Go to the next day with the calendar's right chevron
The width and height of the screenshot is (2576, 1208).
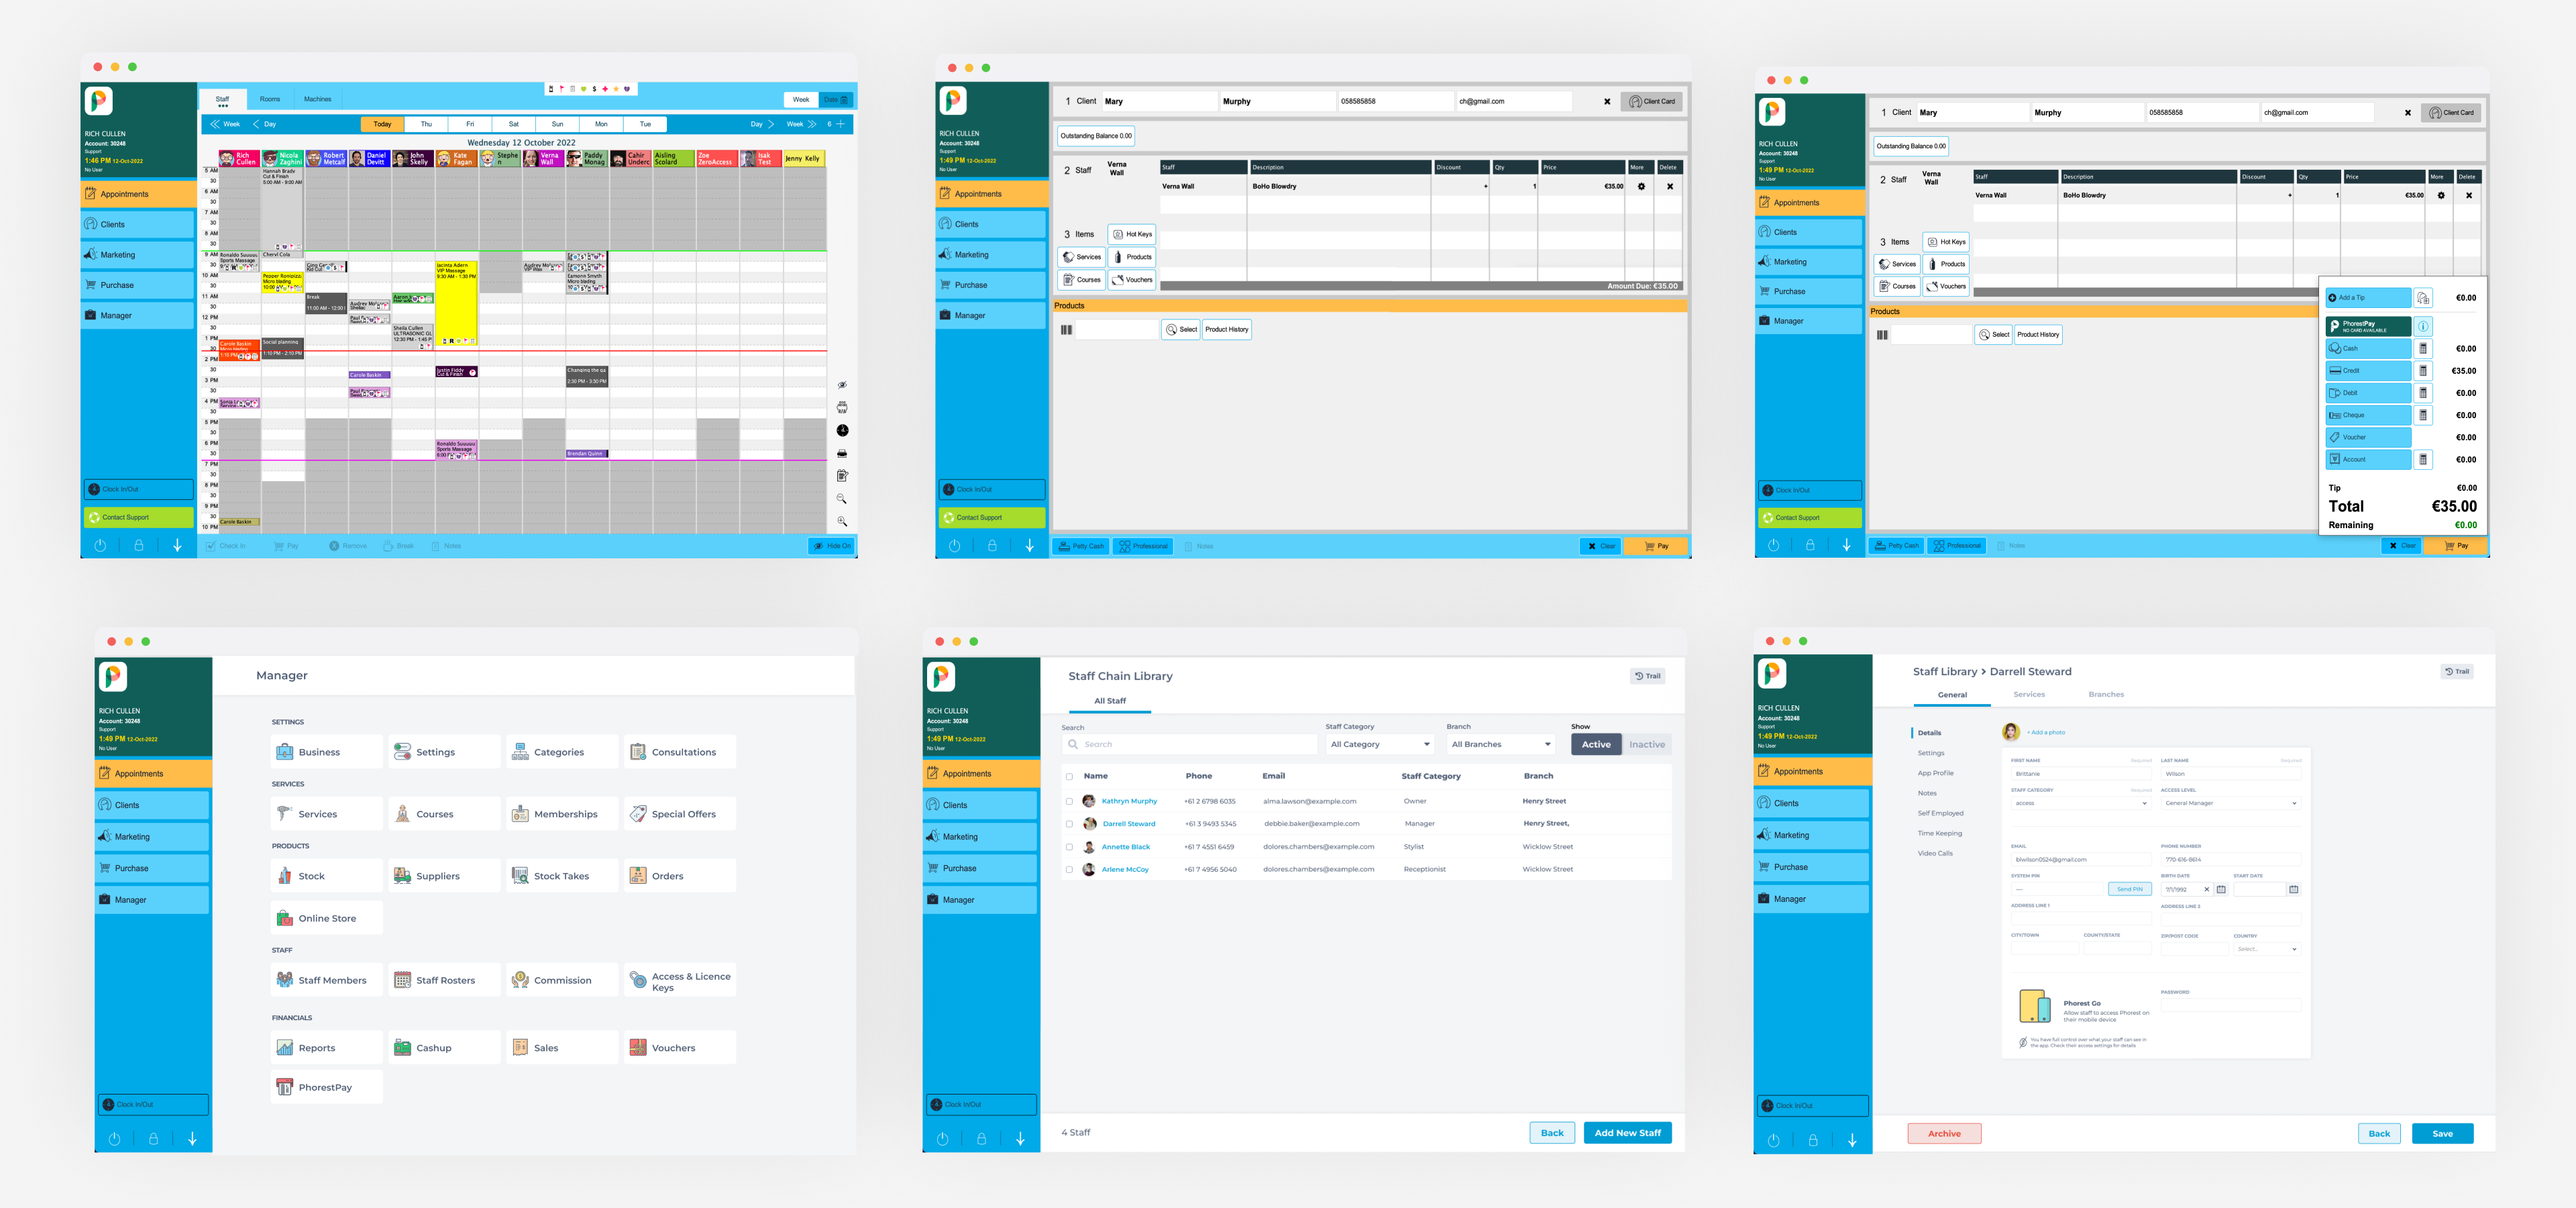(771, 124)
